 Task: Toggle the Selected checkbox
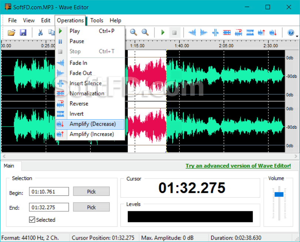click(x=32, y=220)
